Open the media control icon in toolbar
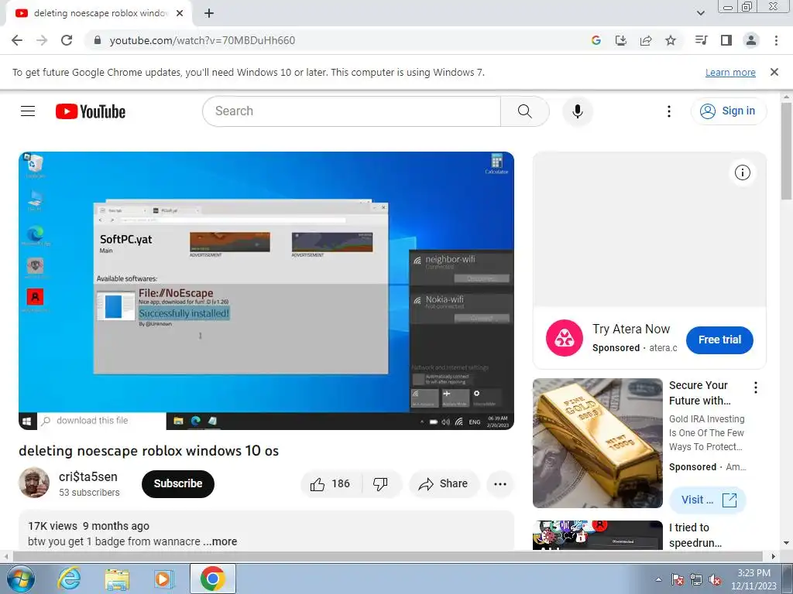The height and width of the screenshot is (594, 793). [701, 40]
